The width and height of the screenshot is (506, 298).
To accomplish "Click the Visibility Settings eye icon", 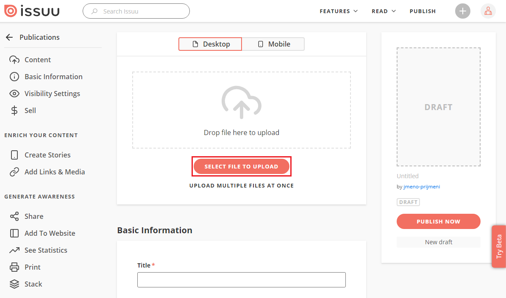I will coord(14,94).
